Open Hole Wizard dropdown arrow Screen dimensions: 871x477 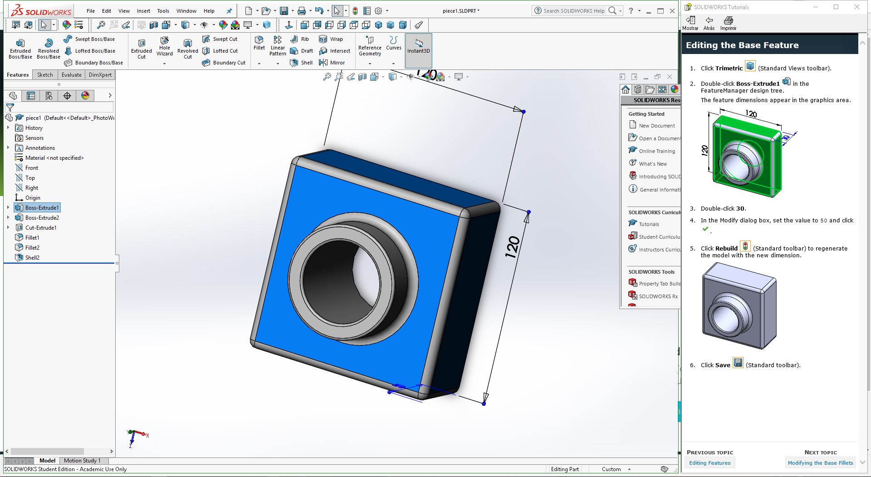(164, 64)
